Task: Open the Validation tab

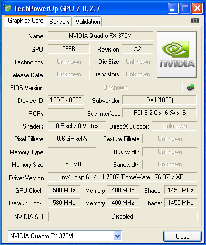Action: [x=87, y=22]
